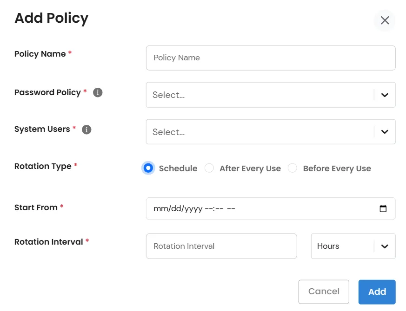The image size is (406, 311).
Task: Select the Schedule rotation type
Action: [x=148, y=168]
